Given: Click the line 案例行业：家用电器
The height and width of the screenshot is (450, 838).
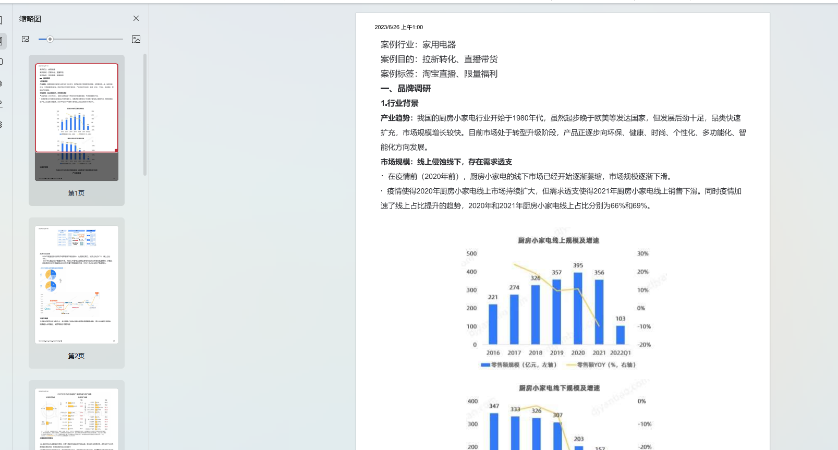Looking at the screenshot, I should (x=418, y=45).
